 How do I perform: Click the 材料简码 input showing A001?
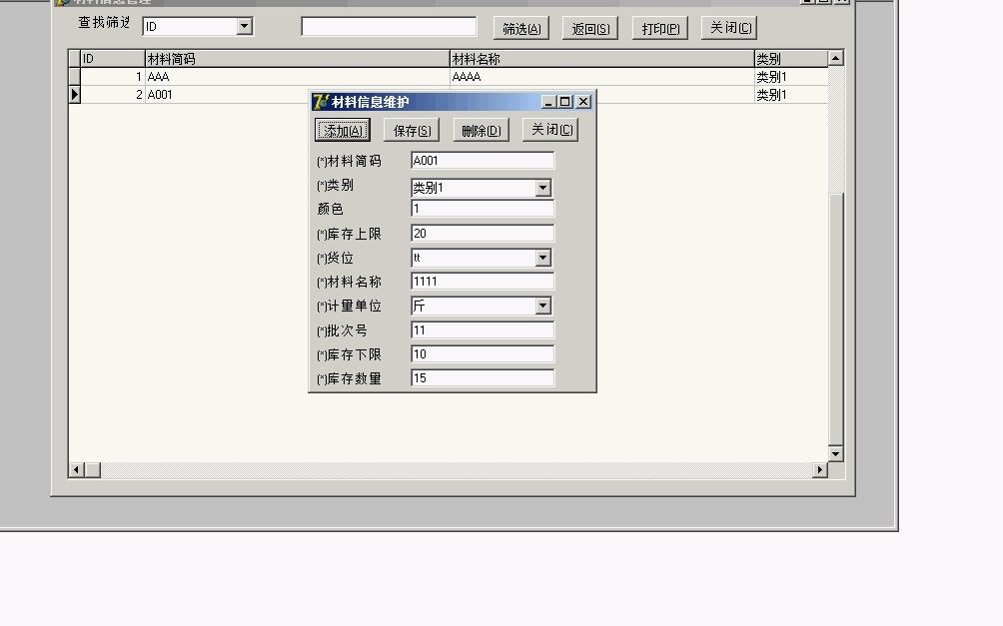tap(482, 160)
